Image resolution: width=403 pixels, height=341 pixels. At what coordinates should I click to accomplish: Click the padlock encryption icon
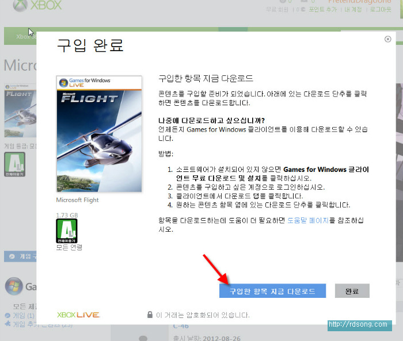point(149,315)
